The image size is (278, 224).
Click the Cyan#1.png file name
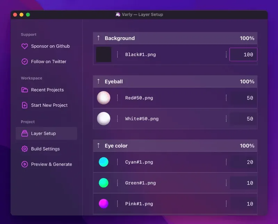click(x=139, y=162)
